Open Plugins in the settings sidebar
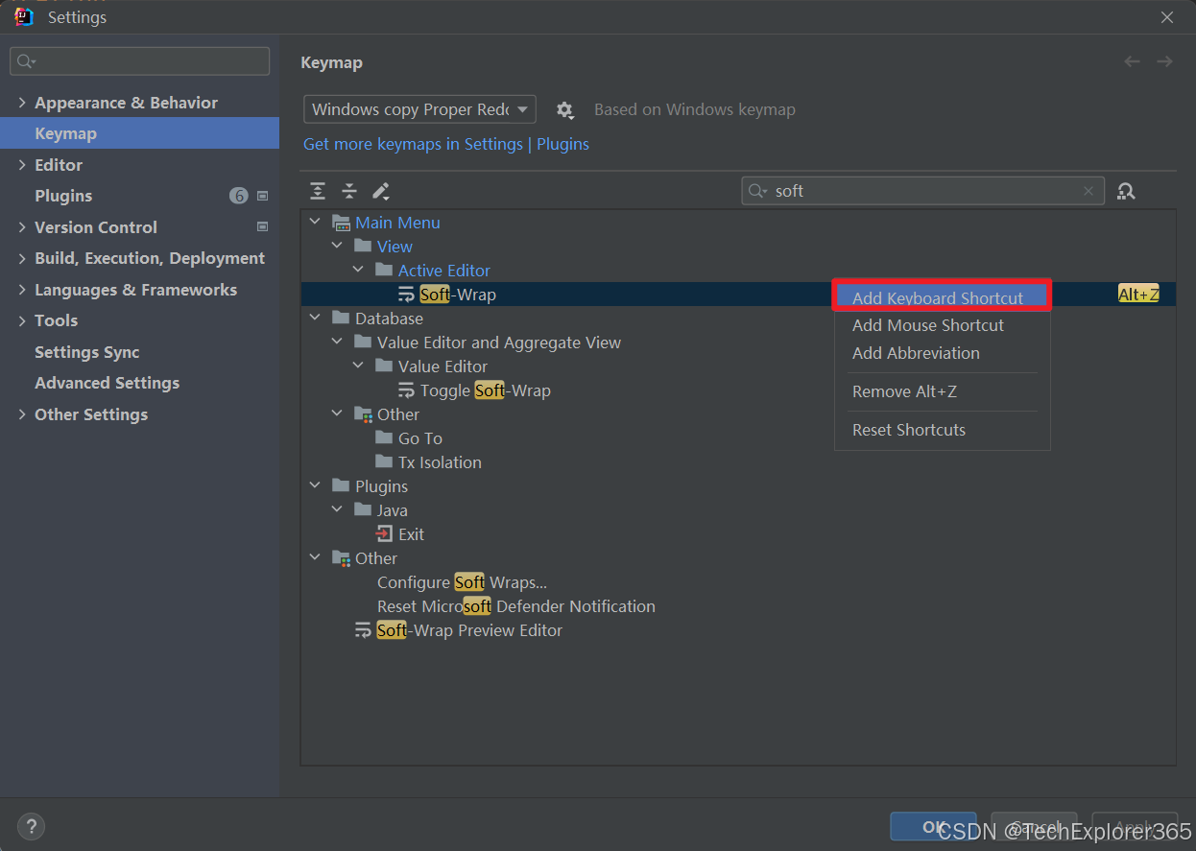The image size is (1196, 851). click(x=63, y=196)
